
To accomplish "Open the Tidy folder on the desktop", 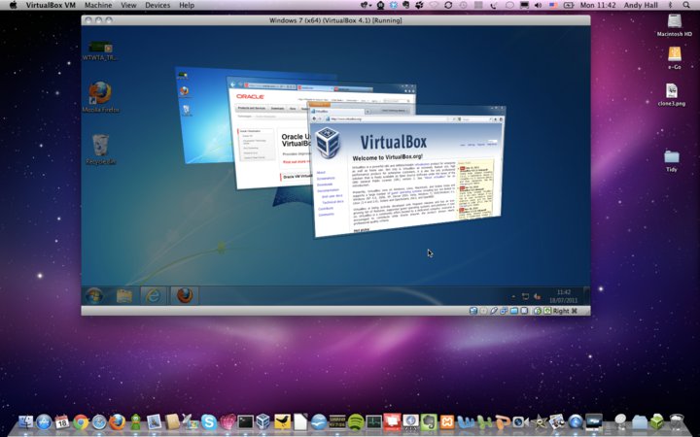I will [x=672, y=156].
